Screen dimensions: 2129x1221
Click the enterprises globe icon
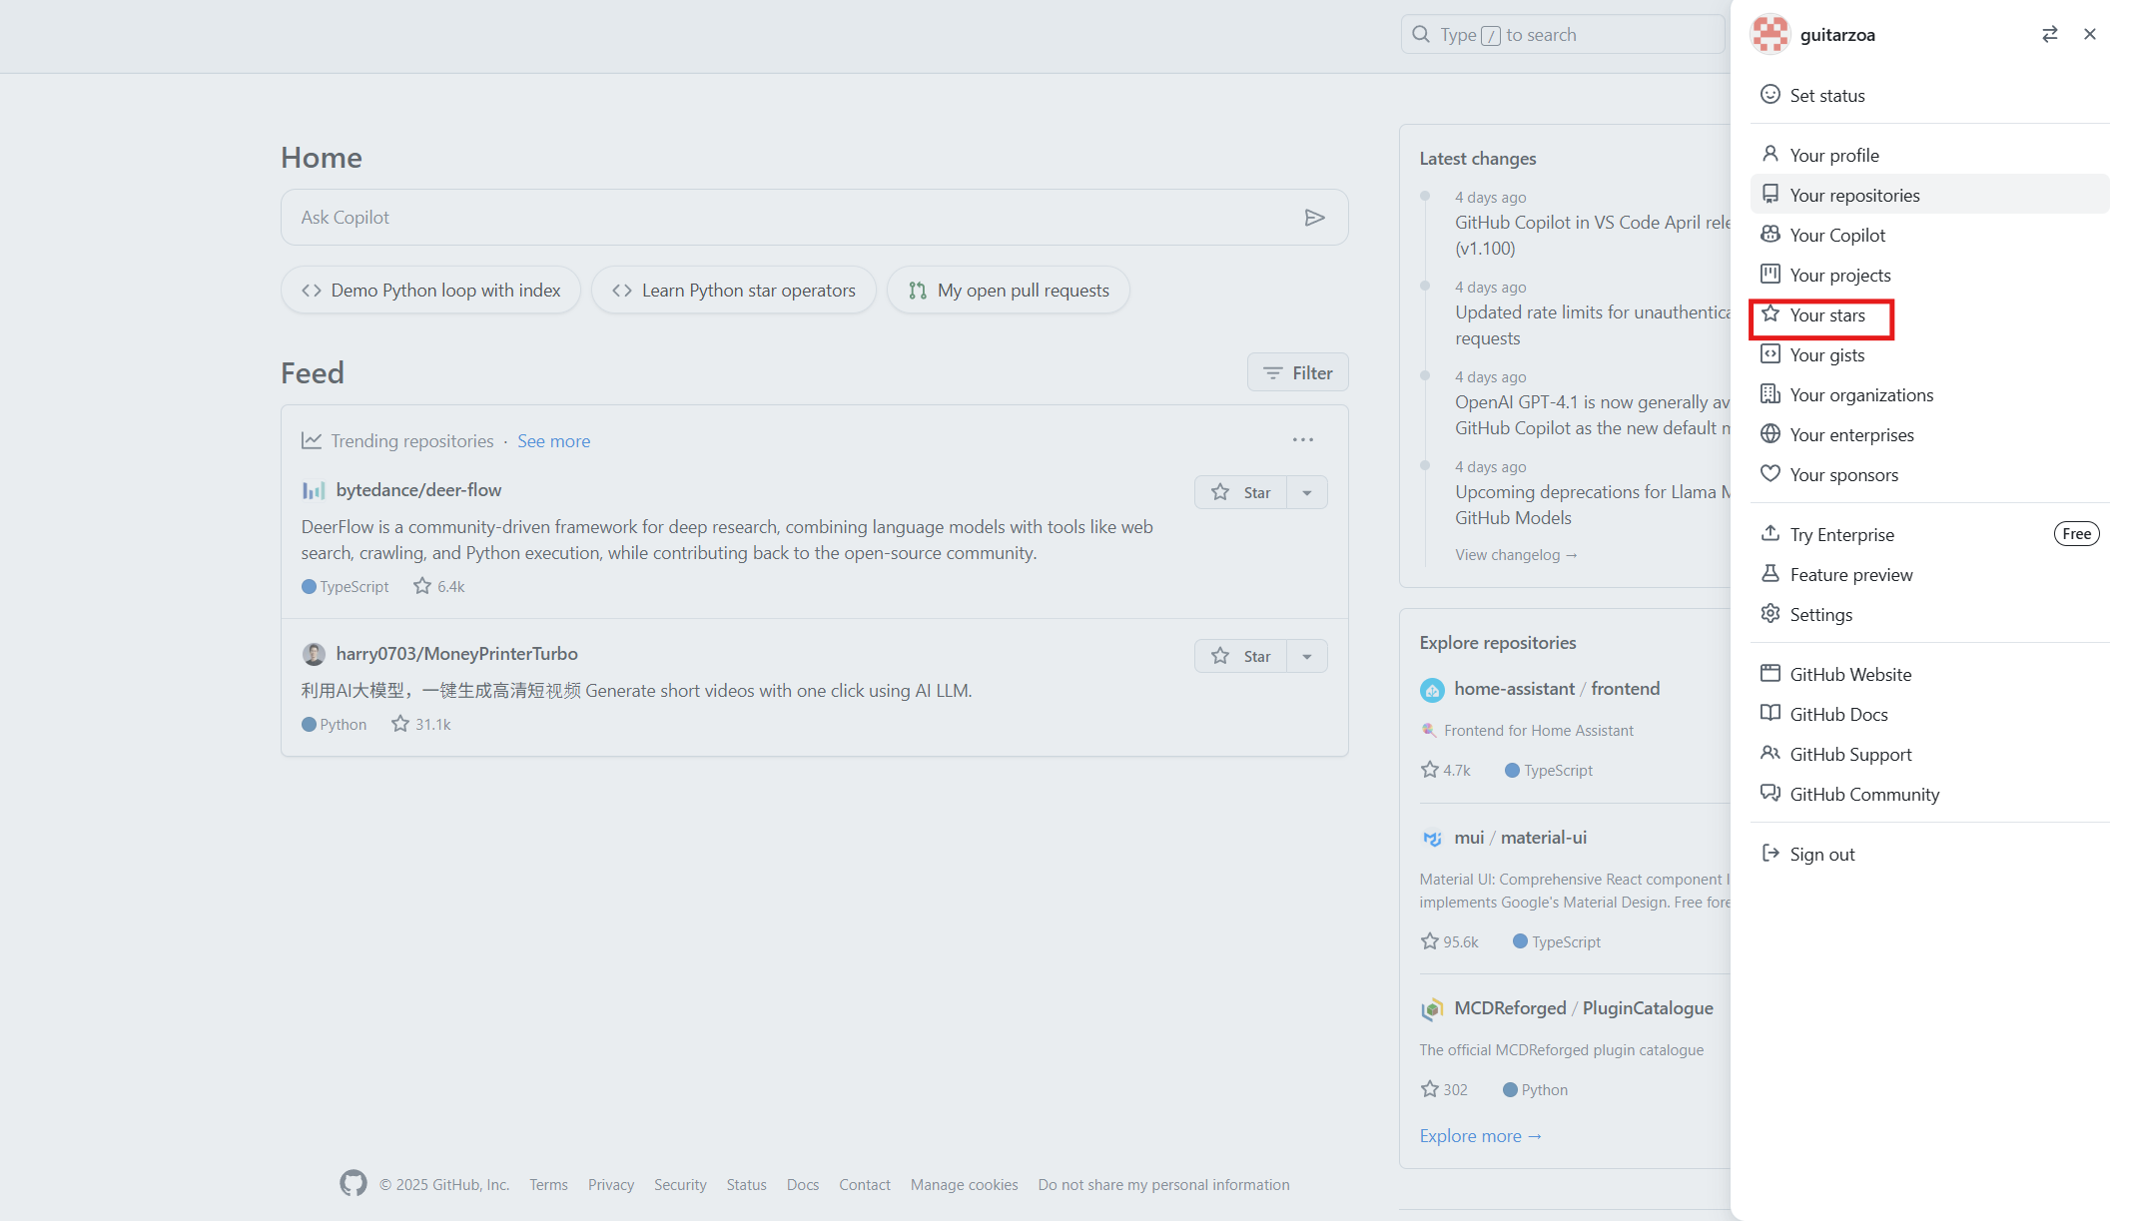[x=1770, y=434]
